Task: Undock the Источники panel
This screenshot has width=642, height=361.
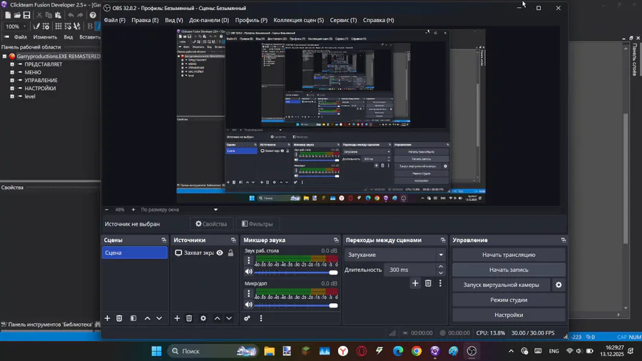Action: pyautogui.click(x=233, y=240)
